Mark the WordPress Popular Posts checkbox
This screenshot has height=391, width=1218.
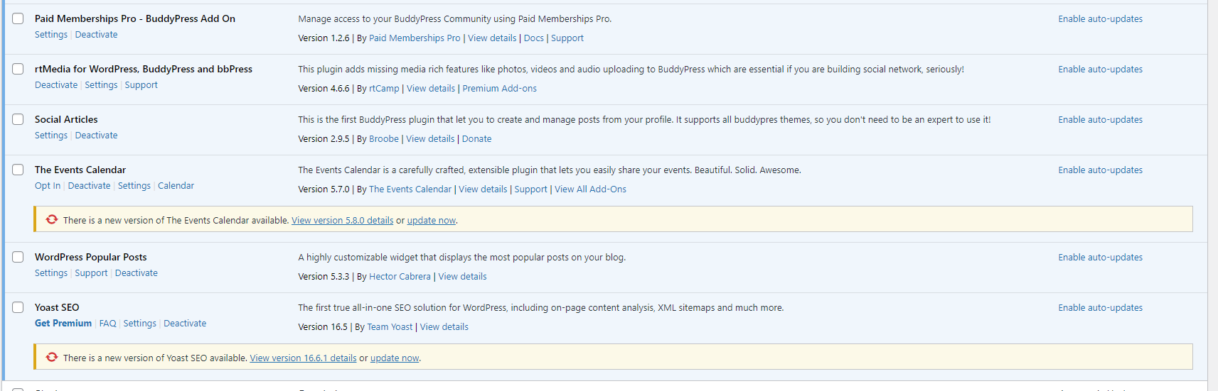[x=18, y=258]
